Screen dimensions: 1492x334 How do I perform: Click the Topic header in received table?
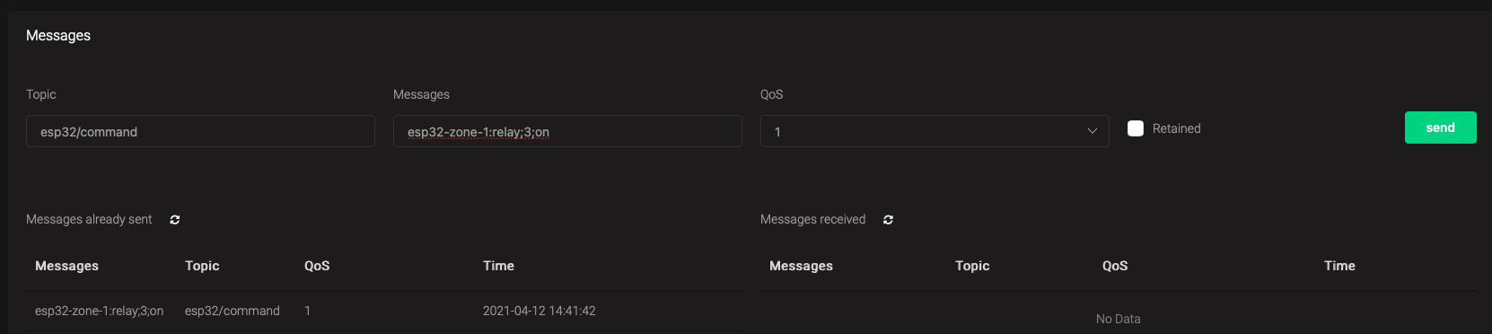[x=972, y=266]
